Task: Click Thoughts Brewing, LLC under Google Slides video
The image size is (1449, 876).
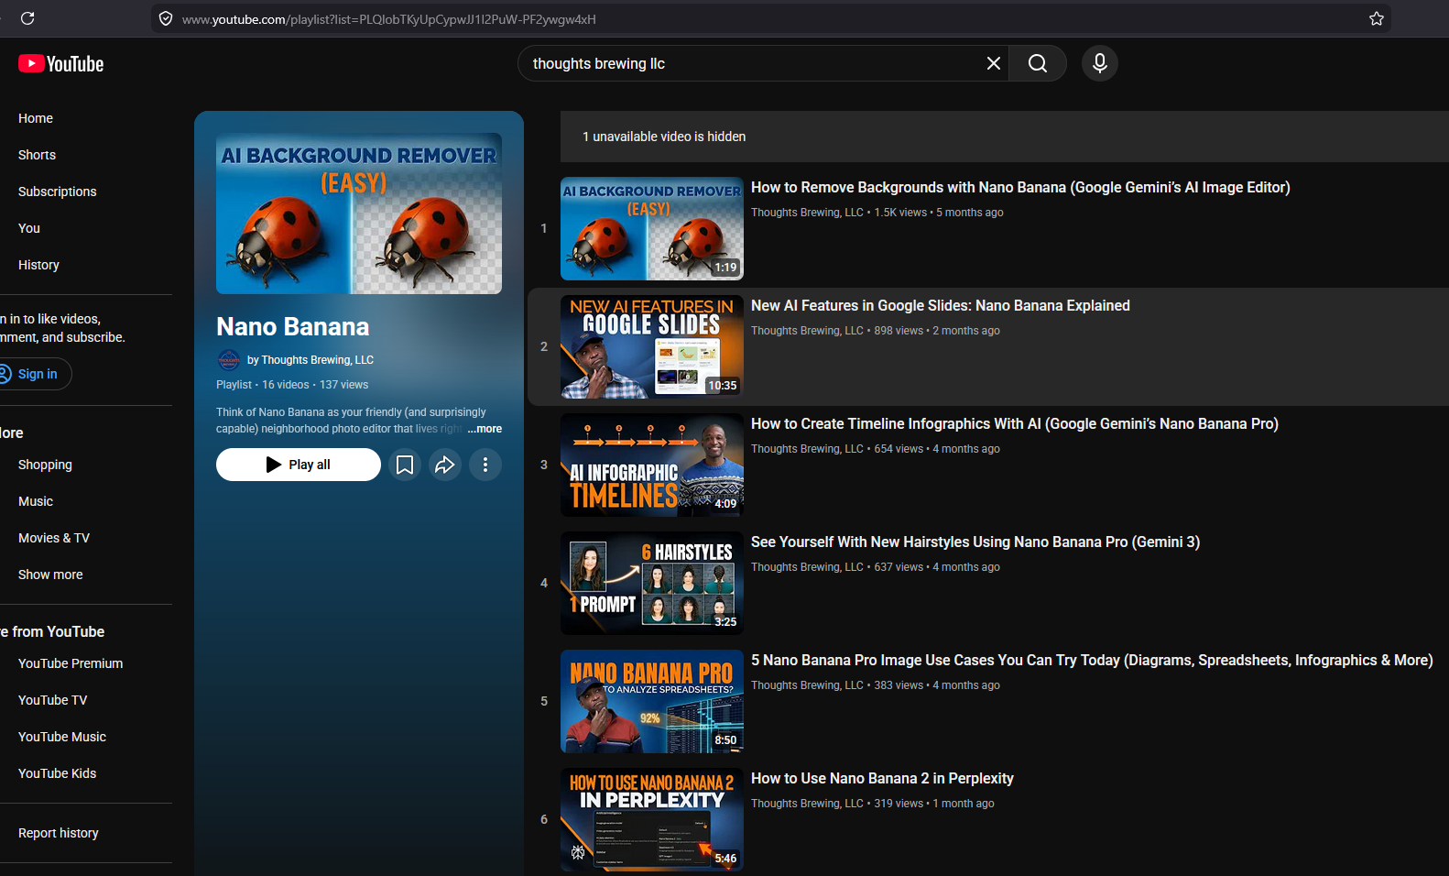Action: (807, 331)
